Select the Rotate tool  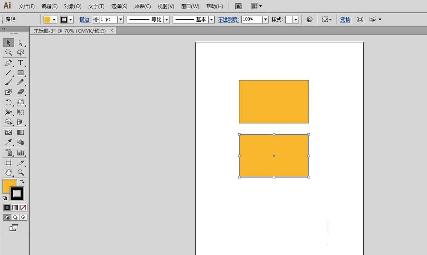point(9,103)
